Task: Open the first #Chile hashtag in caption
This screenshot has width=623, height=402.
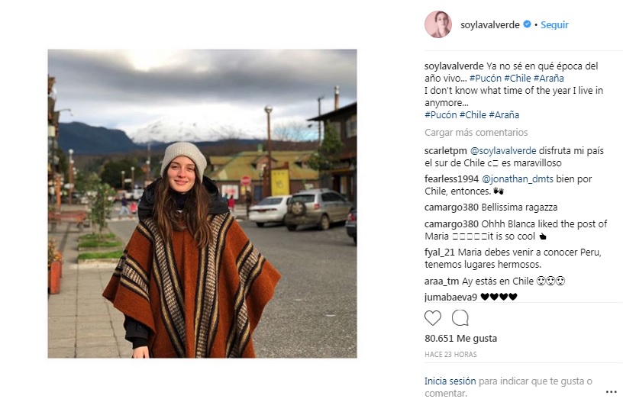Action: (x=518, y=78)
